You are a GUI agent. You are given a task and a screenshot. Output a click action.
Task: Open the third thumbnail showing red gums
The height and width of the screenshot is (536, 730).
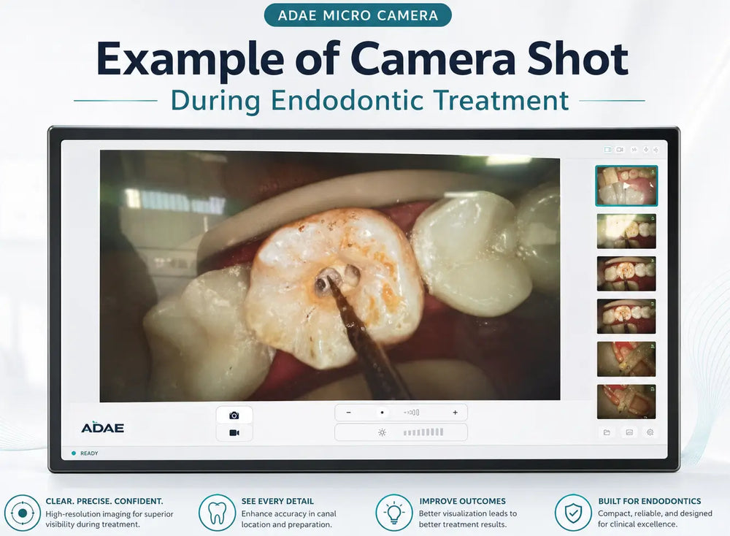(626, 274)
